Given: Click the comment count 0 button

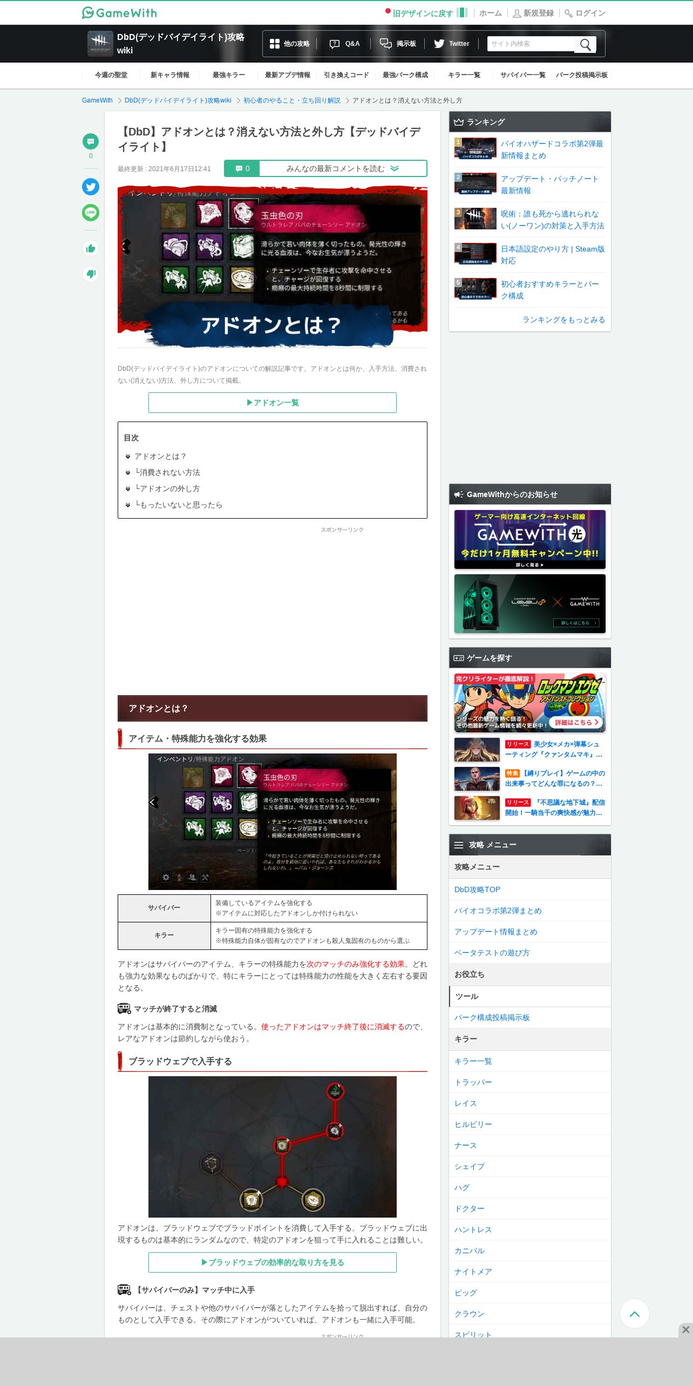Looking at the screenshot, I should (242, 168).
